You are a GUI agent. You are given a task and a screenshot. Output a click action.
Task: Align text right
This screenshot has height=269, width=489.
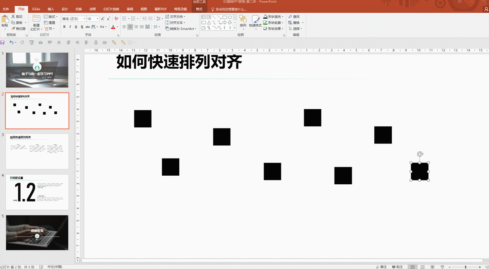(x=136, y=27)
